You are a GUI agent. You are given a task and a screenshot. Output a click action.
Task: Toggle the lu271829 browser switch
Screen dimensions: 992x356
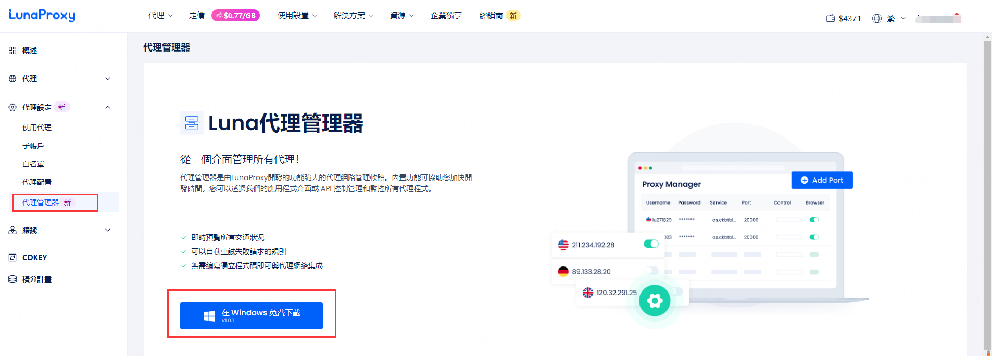pos(814,220)
